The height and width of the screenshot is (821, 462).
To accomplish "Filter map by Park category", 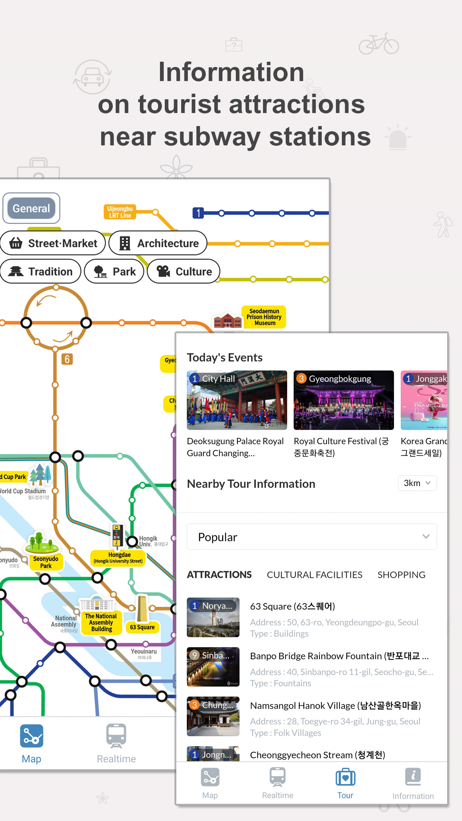I will (x=114, y=271).
